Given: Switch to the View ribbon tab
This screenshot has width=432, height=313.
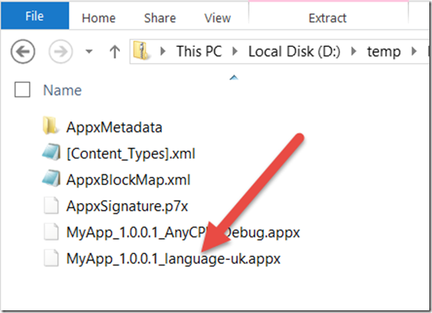Looking at the screenshot, I should coord(217,18).
